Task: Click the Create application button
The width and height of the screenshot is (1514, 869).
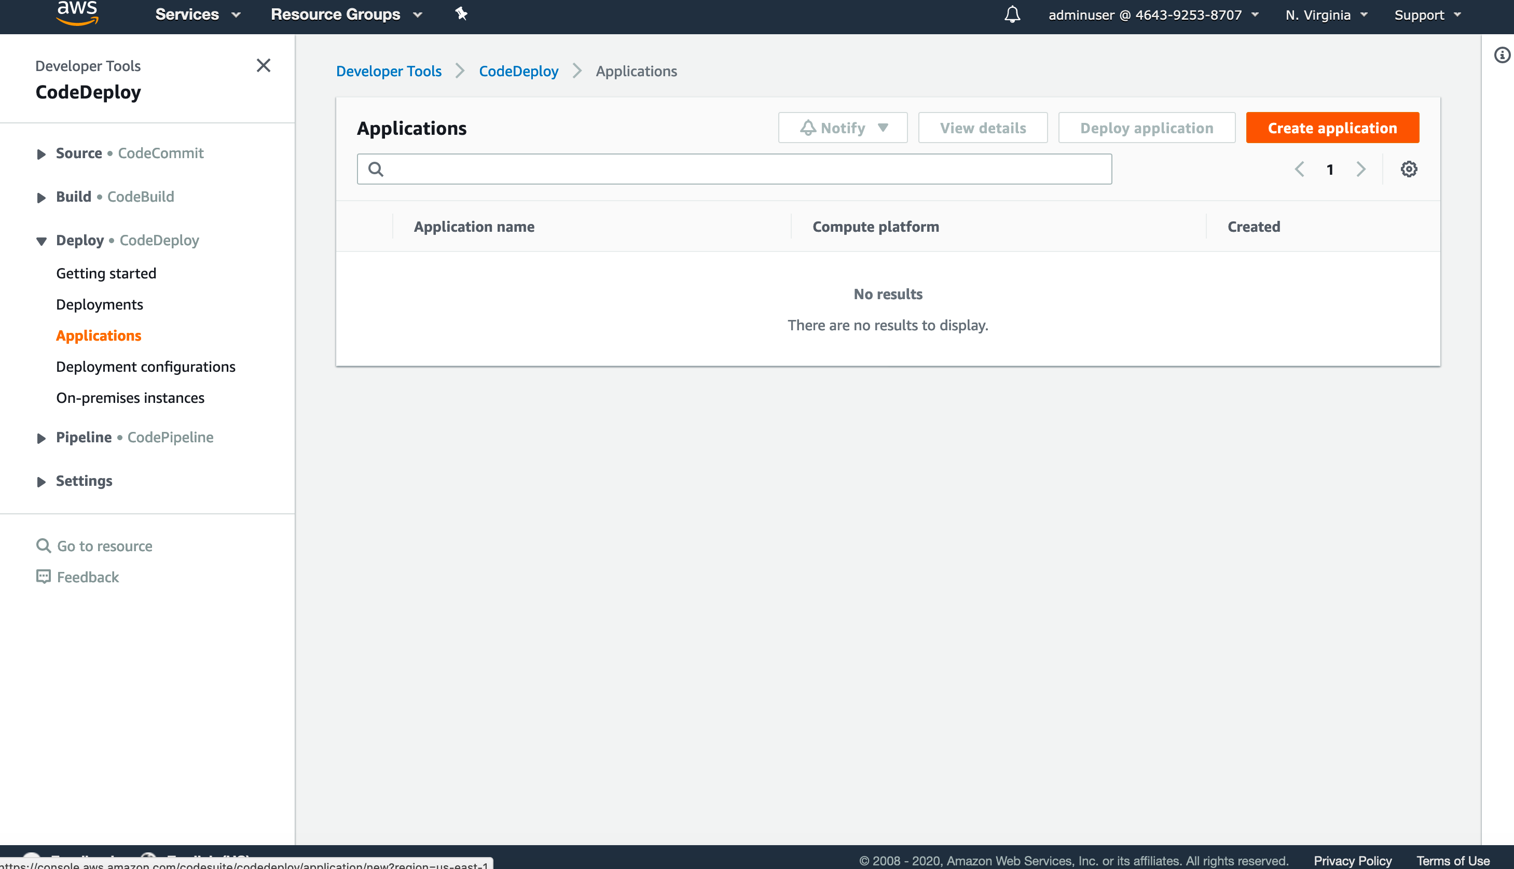Action: tap(1332, 127)
